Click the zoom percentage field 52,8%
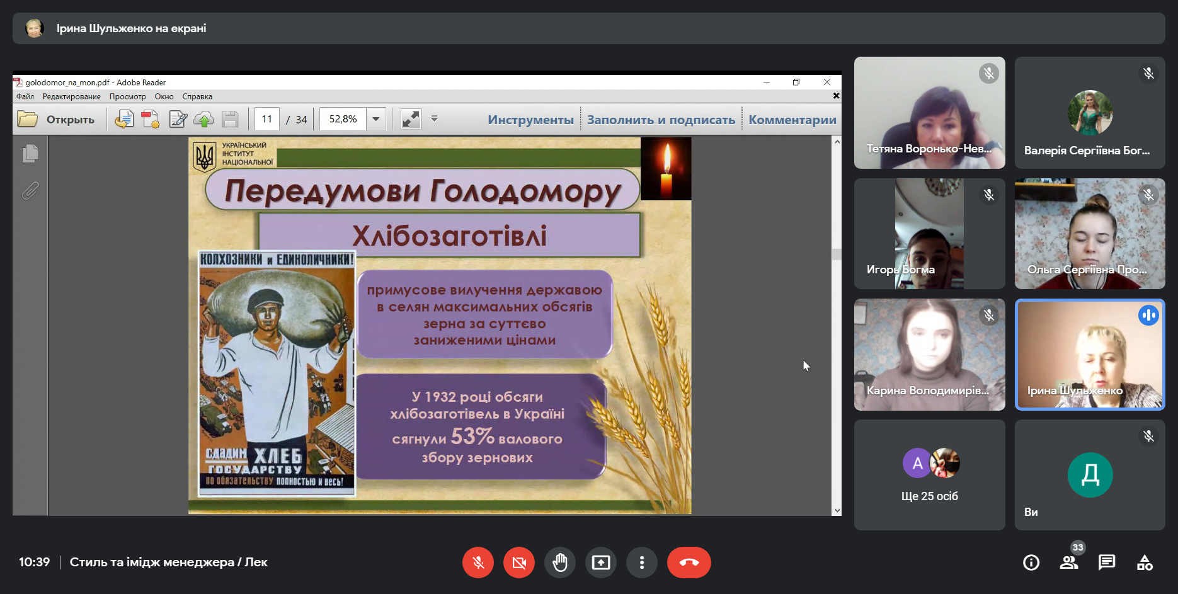Screen dimensions: 1178x594 [343, 119]
